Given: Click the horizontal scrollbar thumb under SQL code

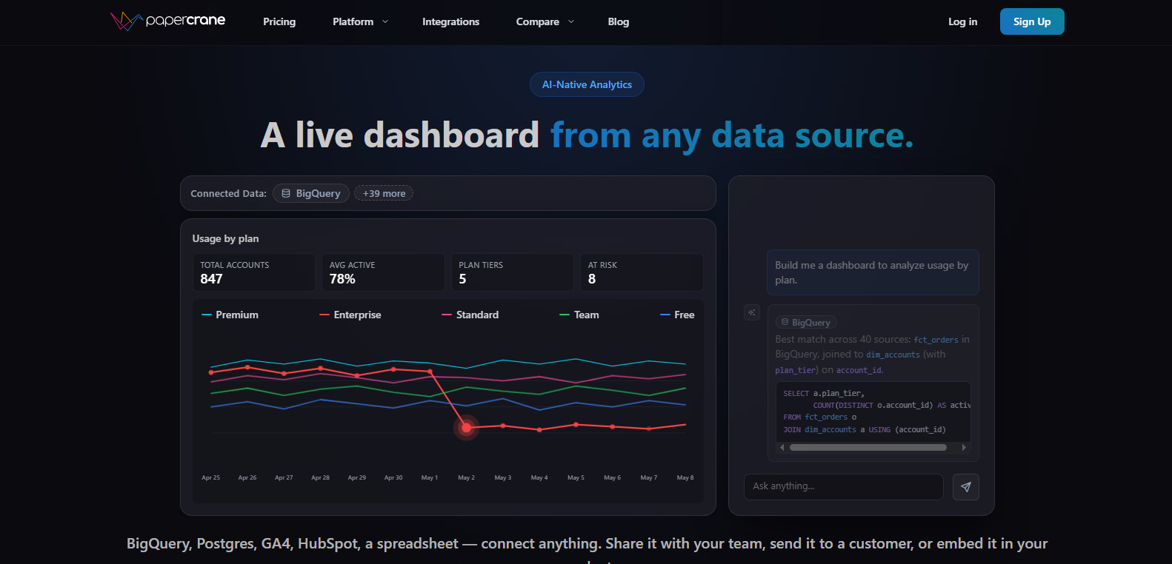Looking at the screenshot, I should [868, 447].
